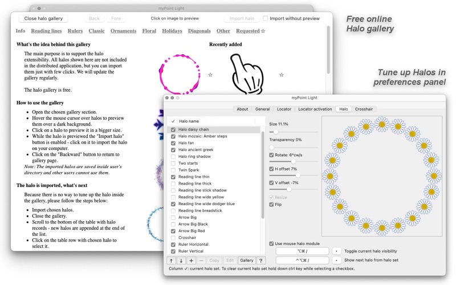
Task: Click the gallery window vertical scrollbar
Action: (x=328, y=50)
